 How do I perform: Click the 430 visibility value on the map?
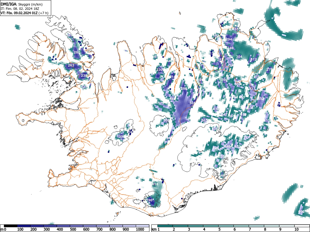(x=216, y=109)
